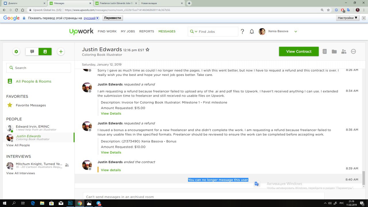Switch to the Диалоги browser tab
The width and height of the screenshot is (368, 207).
[x=24, y=3]
